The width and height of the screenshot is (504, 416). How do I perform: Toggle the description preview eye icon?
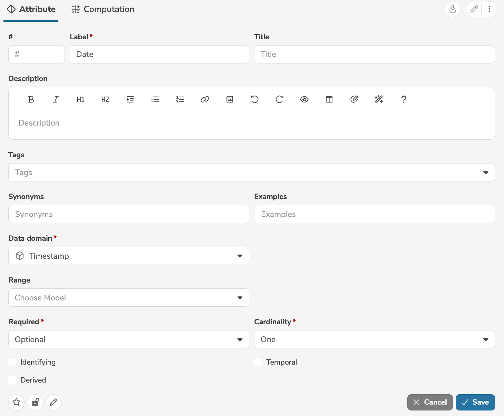coord(304,100)
